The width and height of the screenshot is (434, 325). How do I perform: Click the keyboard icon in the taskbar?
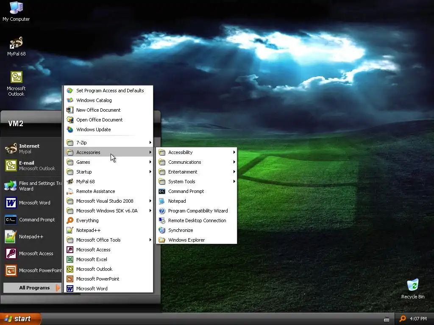(387, 319)
